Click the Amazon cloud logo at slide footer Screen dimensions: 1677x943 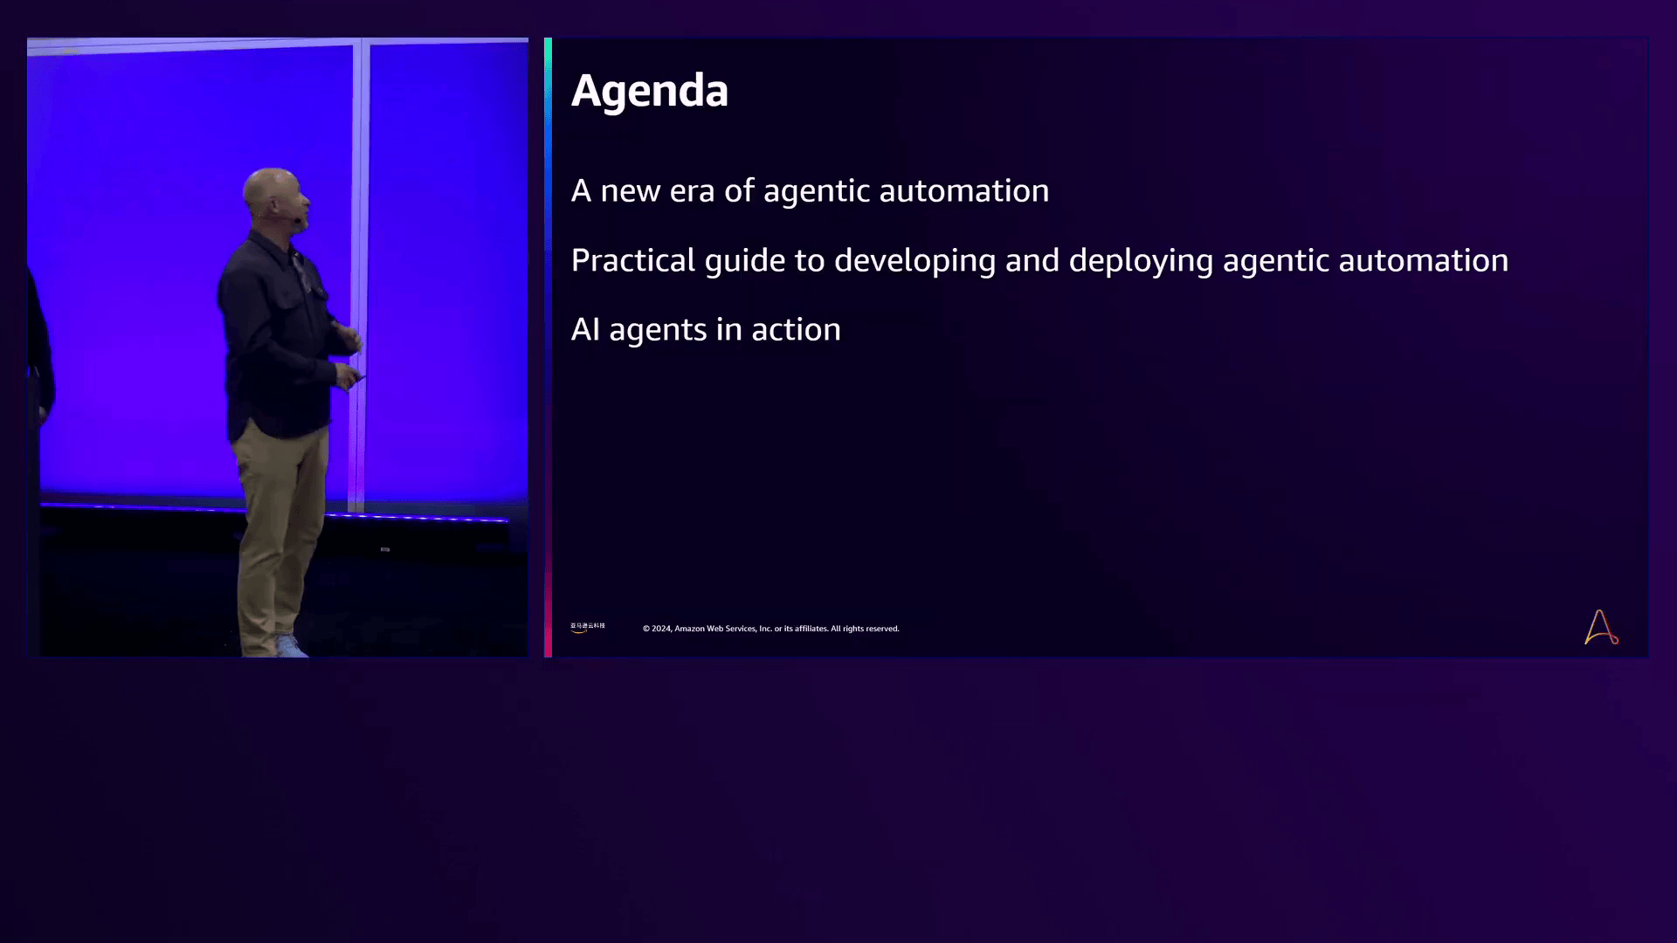click(587, 627)
